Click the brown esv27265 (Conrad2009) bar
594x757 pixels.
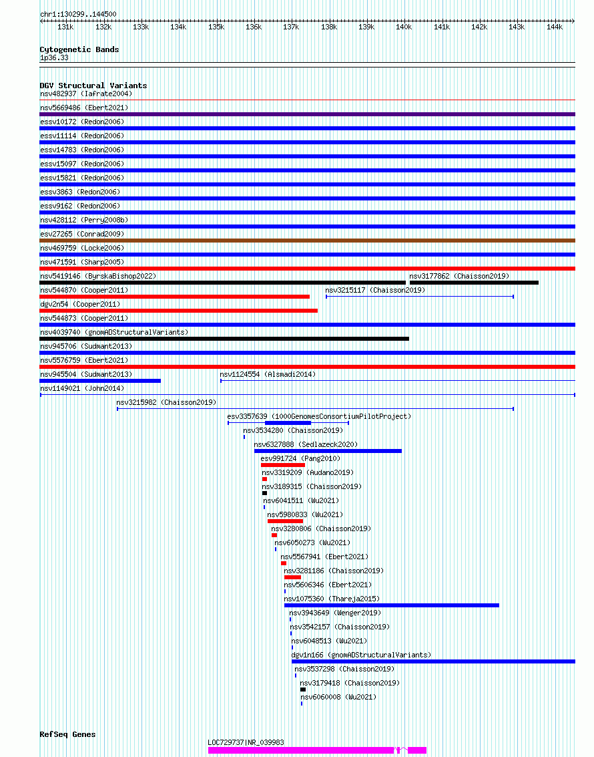[307, 241]
